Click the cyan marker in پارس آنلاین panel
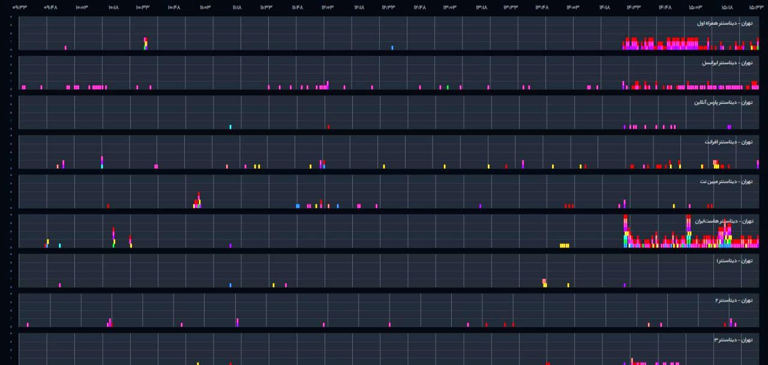The width and height of the screenshot is (768, 365). (x=230, y=127)
